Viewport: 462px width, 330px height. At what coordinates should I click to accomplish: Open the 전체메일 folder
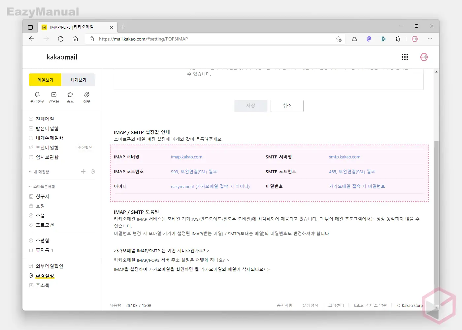[45, 119]
